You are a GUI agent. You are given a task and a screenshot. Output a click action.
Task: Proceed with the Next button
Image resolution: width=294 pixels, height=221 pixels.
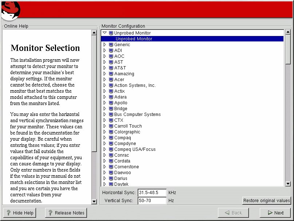[275, 213]
